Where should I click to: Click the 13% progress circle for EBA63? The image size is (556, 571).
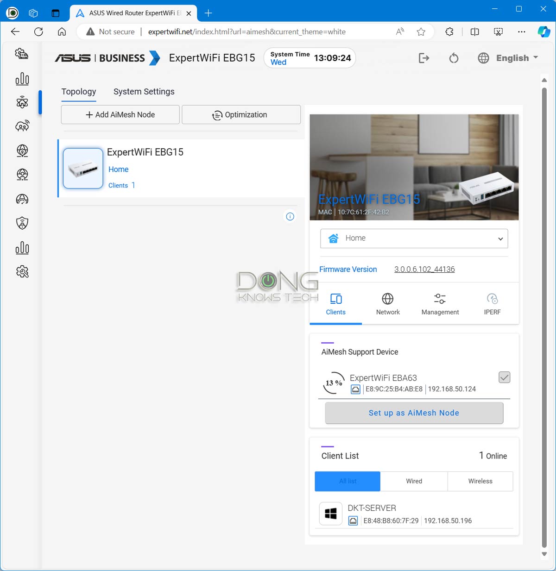pyautogui.click(x=334, y=383)
